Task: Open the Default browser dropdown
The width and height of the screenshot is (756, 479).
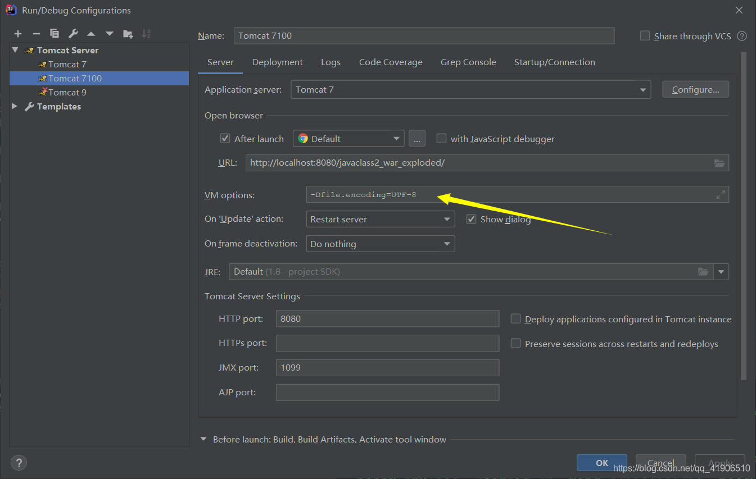Action: click(x=348, y=139)
